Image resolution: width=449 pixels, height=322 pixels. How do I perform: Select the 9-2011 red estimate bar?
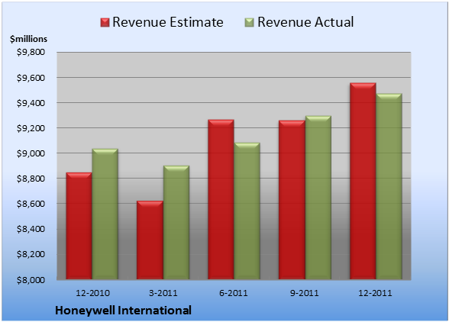[292, 200]
